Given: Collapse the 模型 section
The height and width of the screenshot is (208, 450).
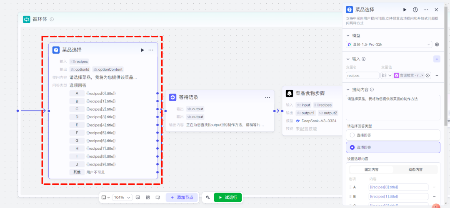Looking at the screenshot, I should 348,35.
